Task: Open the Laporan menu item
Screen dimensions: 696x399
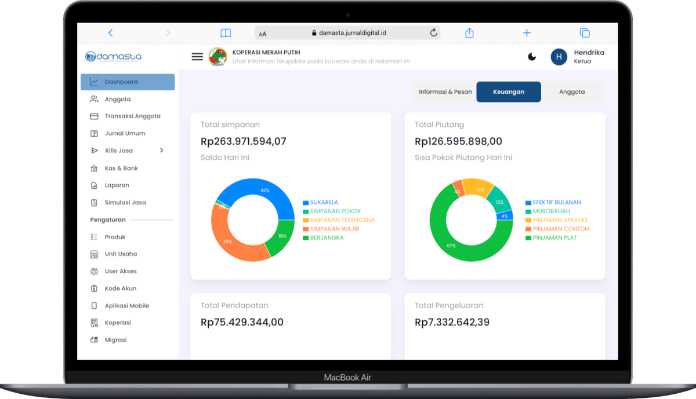Action: coord(117,185)
